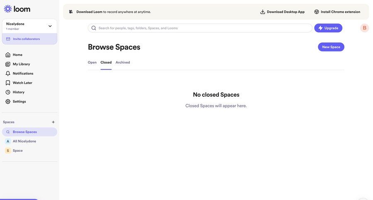Click the Loom logo
The image size is (373, 200).
coord(17,9)
